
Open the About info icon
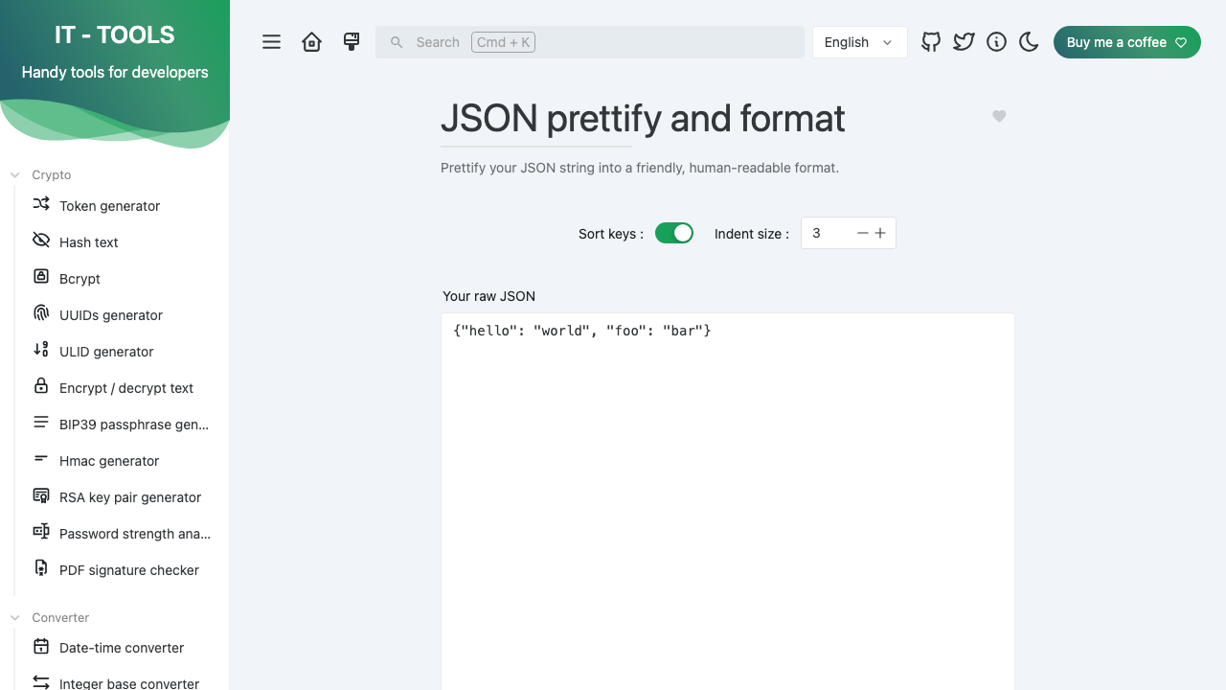point(996,42)
